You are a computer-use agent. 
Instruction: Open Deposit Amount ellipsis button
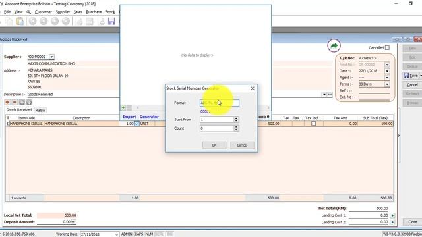(x=73, y=222)
